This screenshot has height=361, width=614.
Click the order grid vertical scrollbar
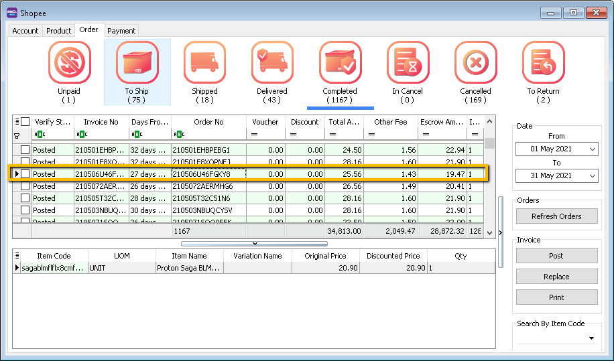[x=490, y=181]
